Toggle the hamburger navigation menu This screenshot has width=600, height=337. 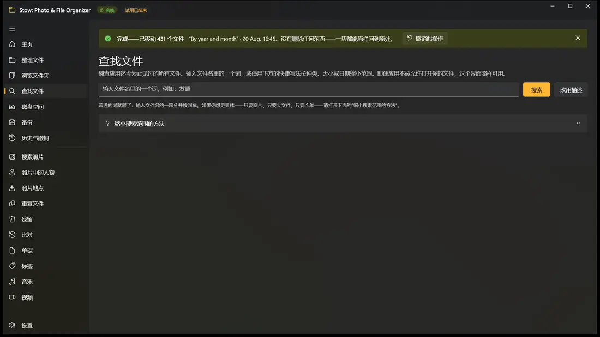12,29
